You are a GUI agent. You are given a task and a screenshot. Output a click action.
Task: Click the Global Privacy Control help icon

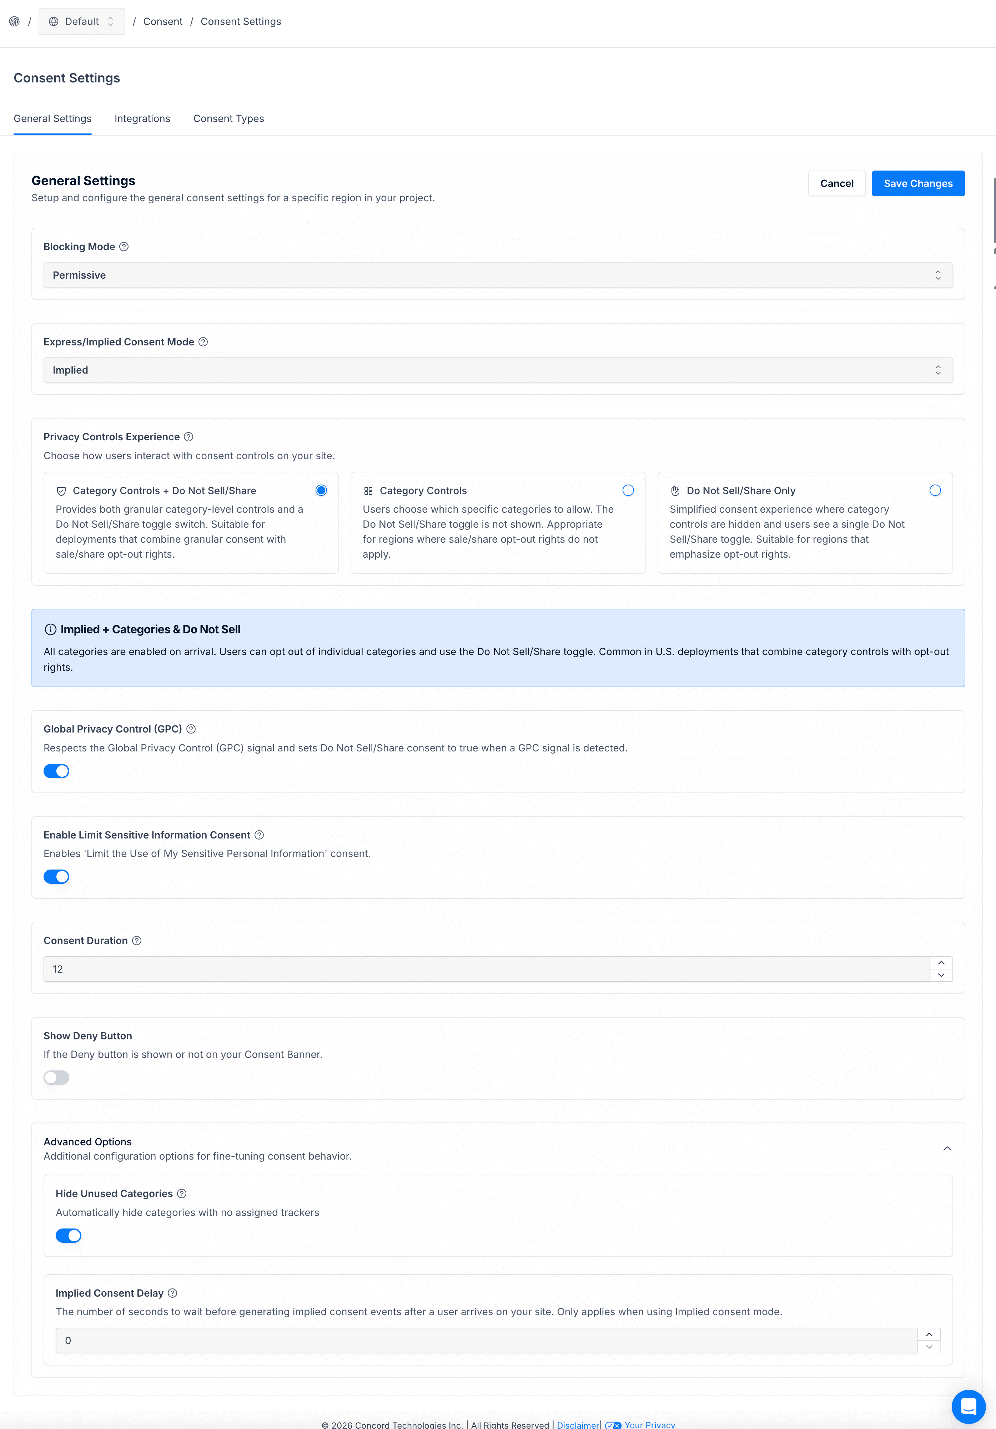pyautogui.click(x=191, y=729)
